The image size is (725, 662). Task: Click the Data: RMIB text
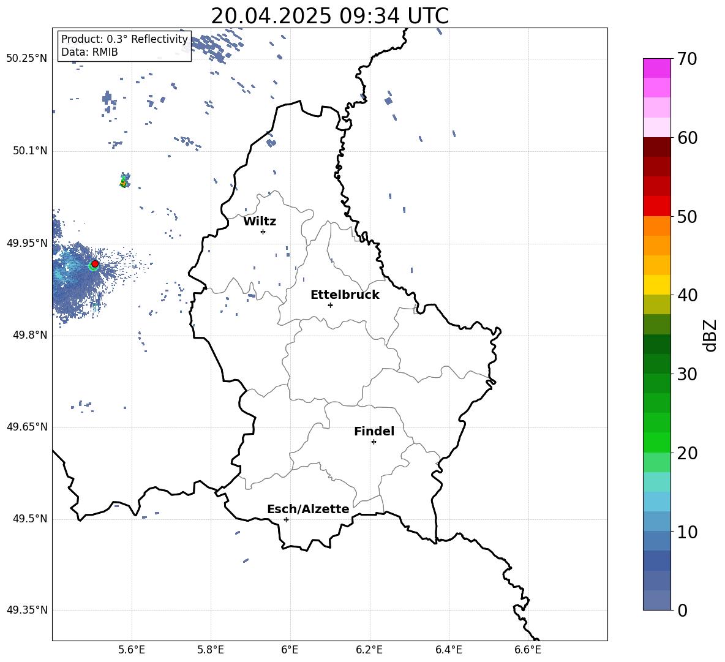pos(89,52)
